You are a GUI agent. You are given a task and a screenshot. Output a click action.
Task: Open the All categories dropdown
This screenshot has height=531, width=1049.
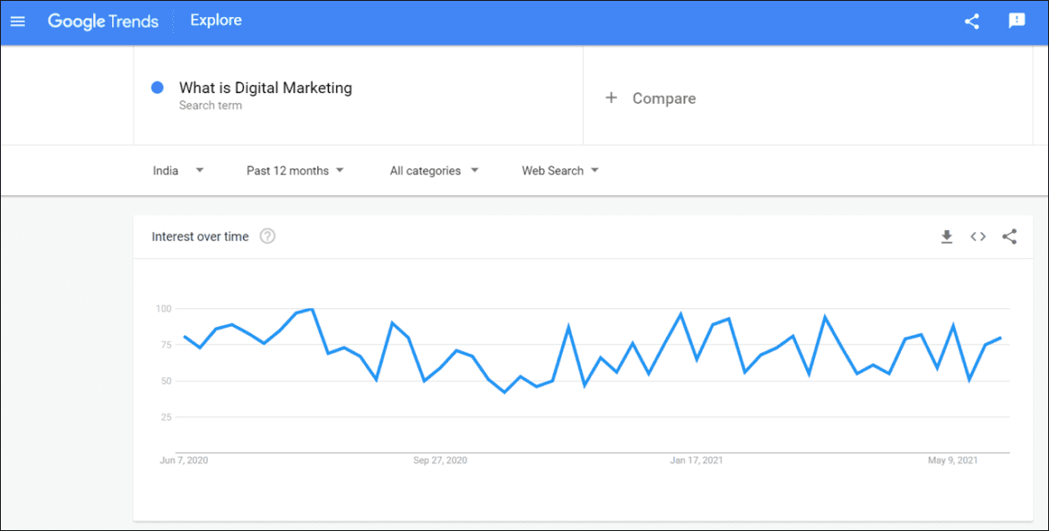point(433,169)
